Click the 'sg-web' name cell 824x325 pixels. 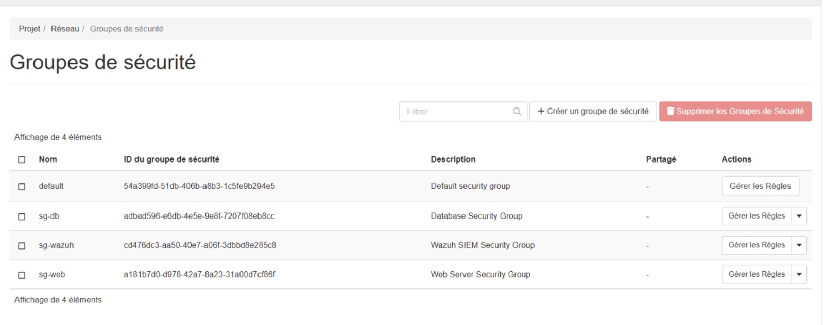pyautogui.click(x=52, y=274)
